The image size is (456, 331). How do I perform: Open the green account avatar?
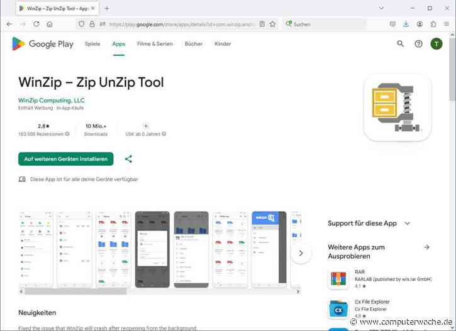pos(437,44)
